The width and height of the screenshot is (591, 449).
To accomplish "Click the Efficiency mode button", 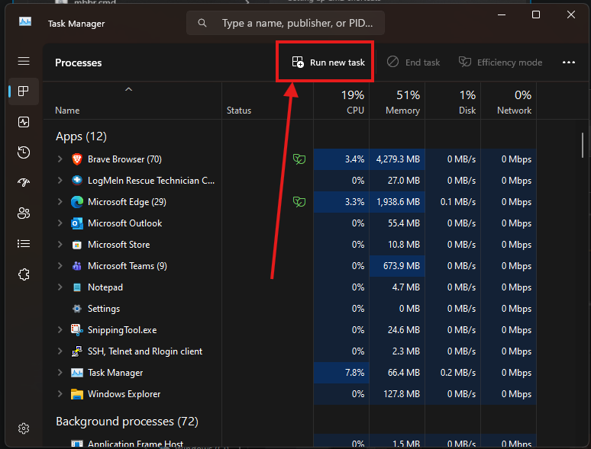I will click(x=500, y=62).
